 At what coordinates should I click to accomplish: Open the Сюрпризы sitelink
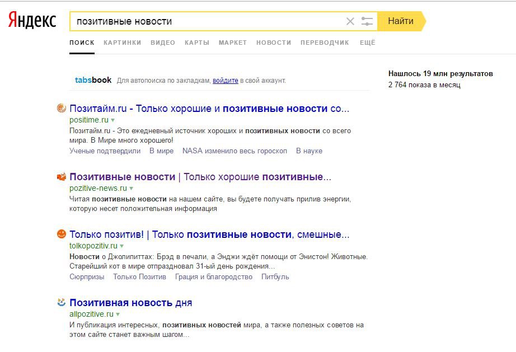pos(87,277)
